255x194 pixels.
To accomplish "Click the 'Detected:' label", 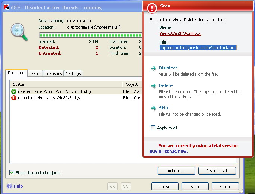I will coord(49,47).
